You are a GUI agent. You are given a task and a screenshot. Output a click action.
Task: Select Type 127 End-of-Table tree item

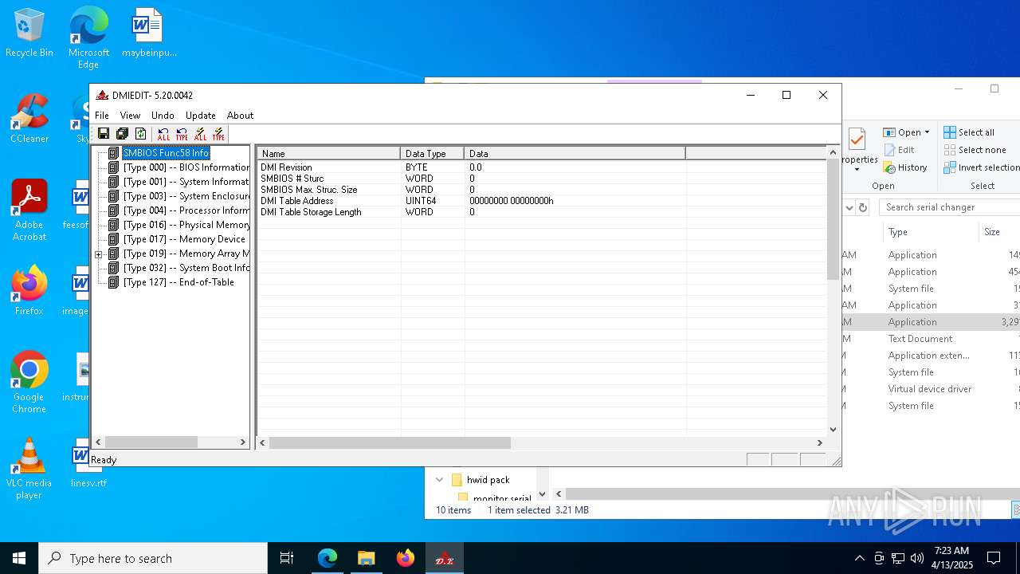(178, 282)
